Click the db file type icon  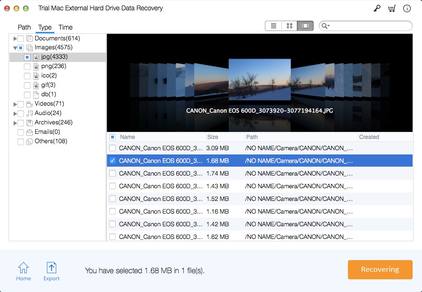(x=36, y=95)
